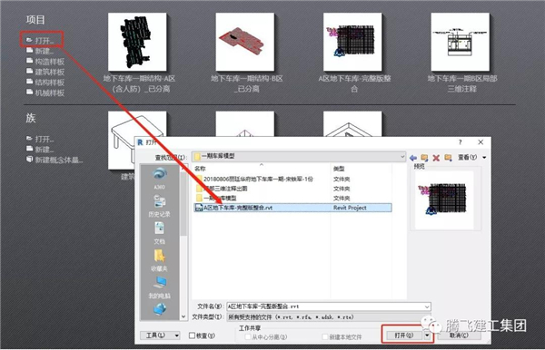
Task: Select the 文档 documents shortcut icon
Action: coord(160,233)
